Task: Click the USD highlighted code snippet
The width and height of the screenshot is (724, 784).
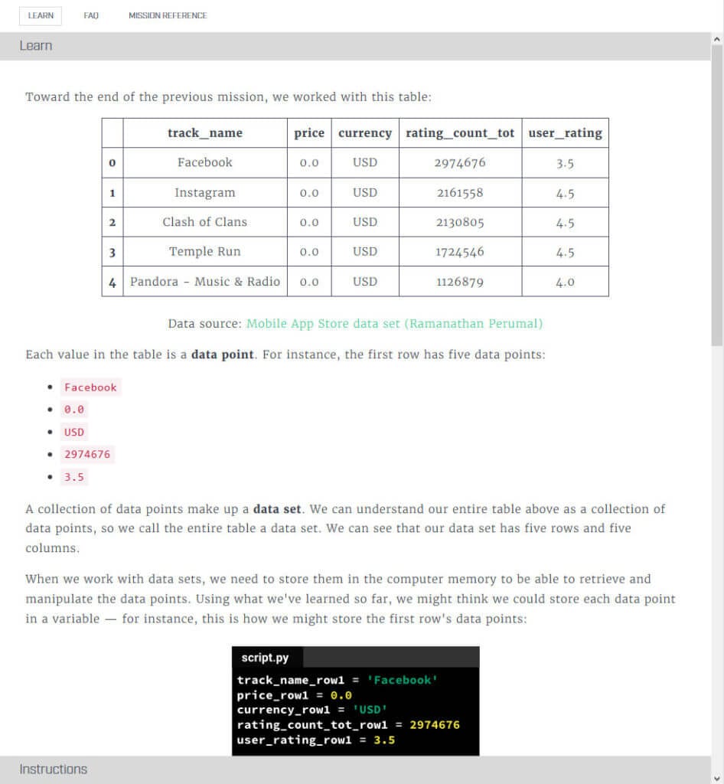Action: pos(73,432)
